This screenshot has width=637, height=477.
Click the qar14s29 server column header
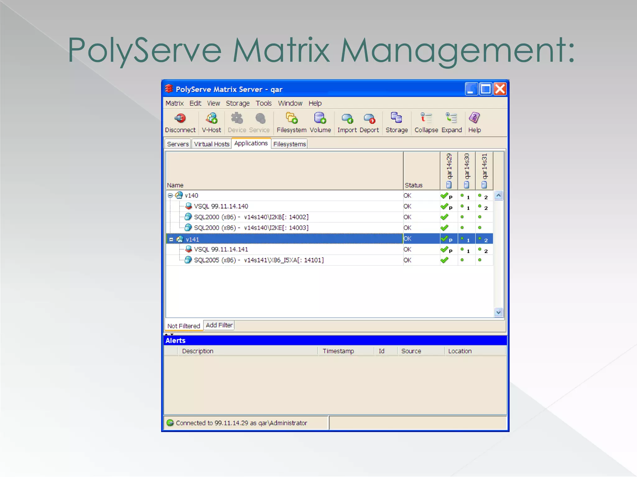tap(449, 170)
